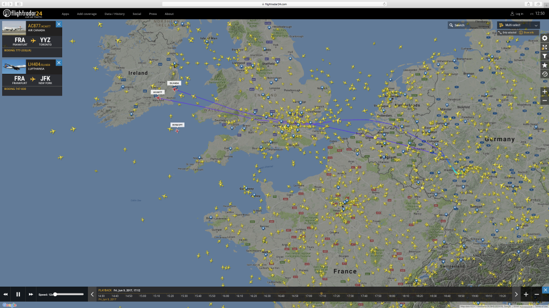Open the Safari share button
549x308 pixels.
[528, 4]
